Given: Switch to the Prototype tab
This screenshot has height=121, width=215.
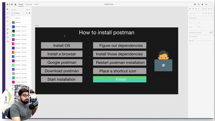Looking at the screenshot, I should tap(29, 4).
